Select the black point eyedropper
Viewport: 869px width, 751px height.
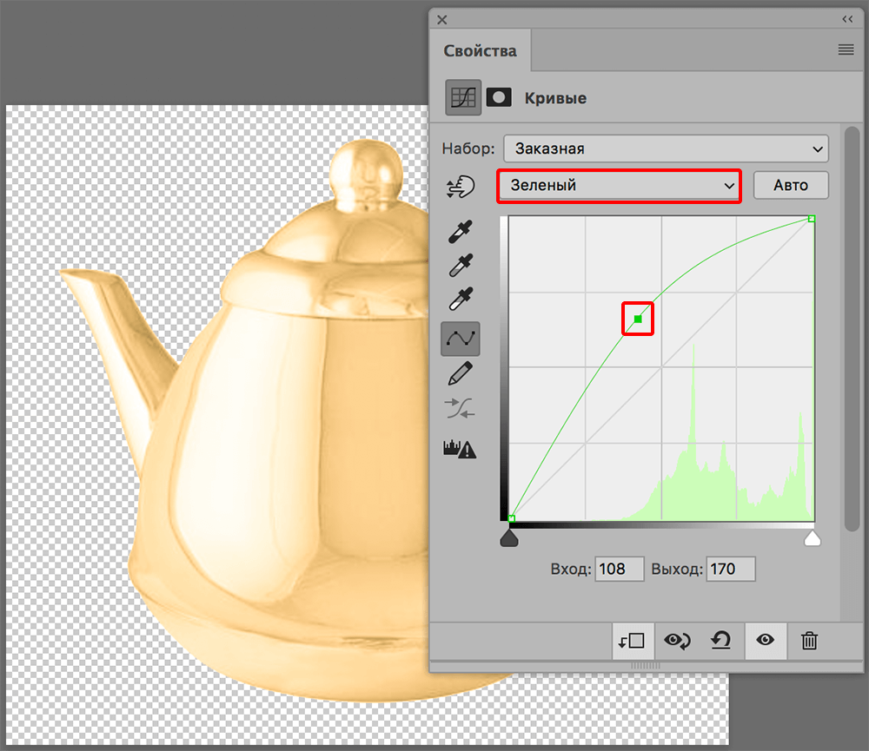[x=460, y=232]
